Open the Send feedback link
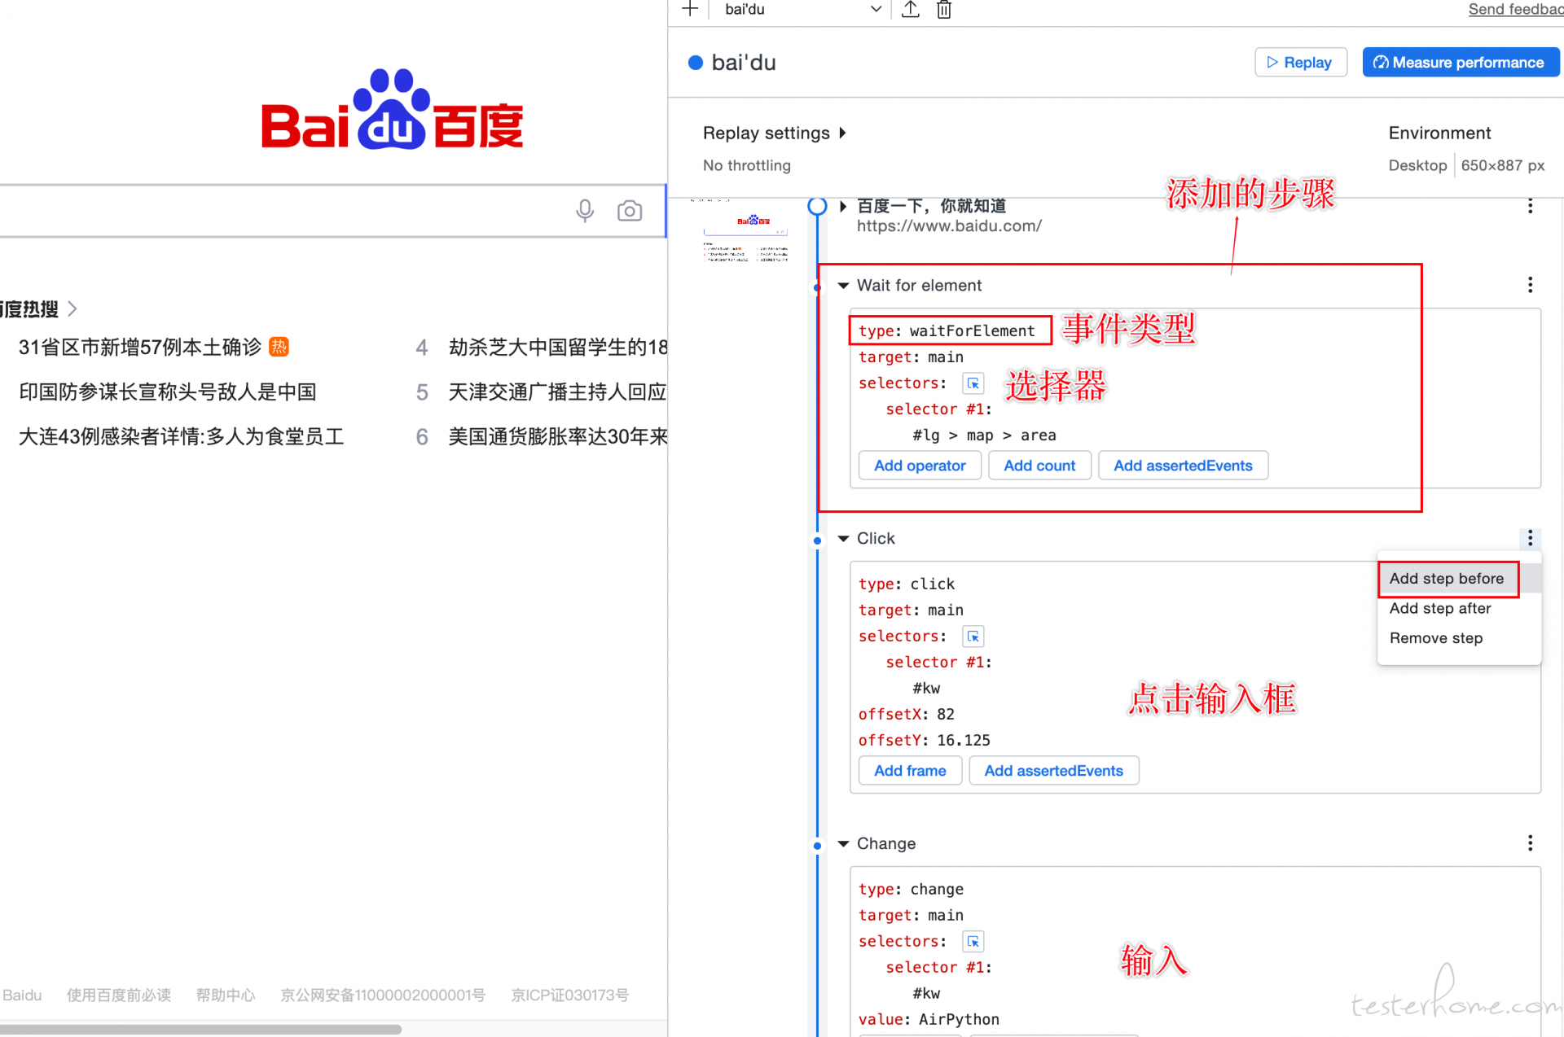The width and height of the screenshot is (1564, 1037). pyautogui.click(x=1515, y=9)
